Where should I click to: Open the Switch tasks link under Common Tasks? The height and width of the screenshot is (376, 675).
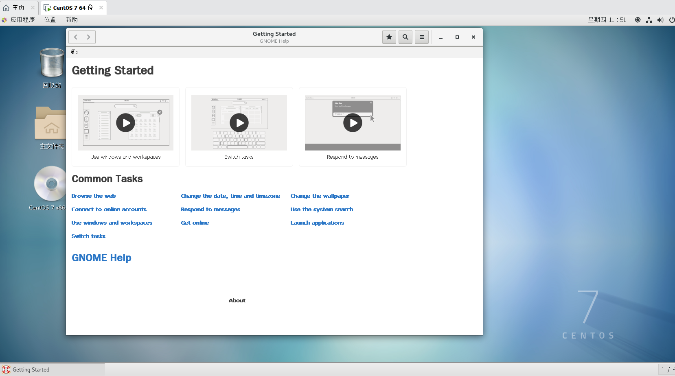pos(88,236)
